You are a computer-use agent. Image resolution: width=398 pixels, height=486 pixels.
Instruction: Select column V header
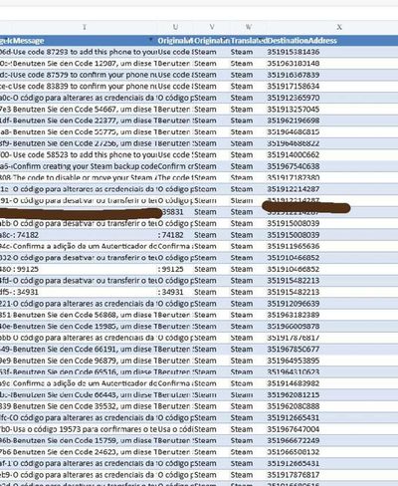coord(212,27)
